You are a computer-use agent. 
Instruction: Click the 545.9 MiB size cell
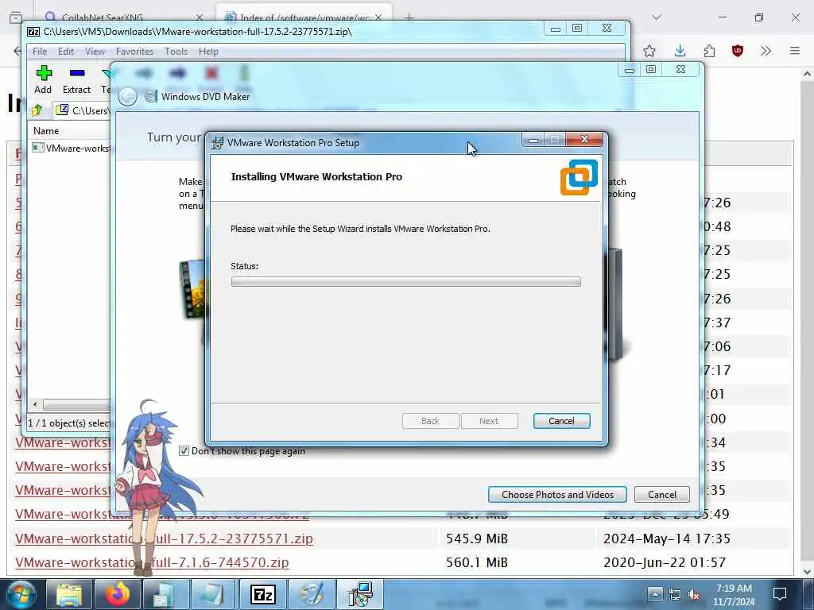point(477,539)
